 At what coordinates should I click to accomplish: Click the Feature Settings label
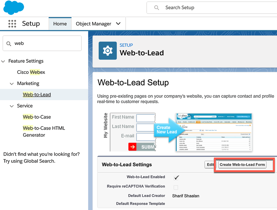[x=26, y=61]
